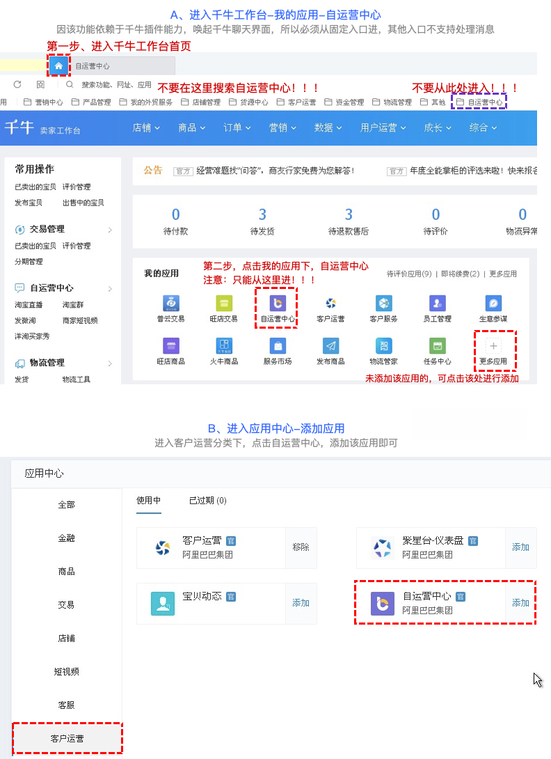
Task: Click 聚星台-仪表盘 star icon
Action: (x=382, y=547)
